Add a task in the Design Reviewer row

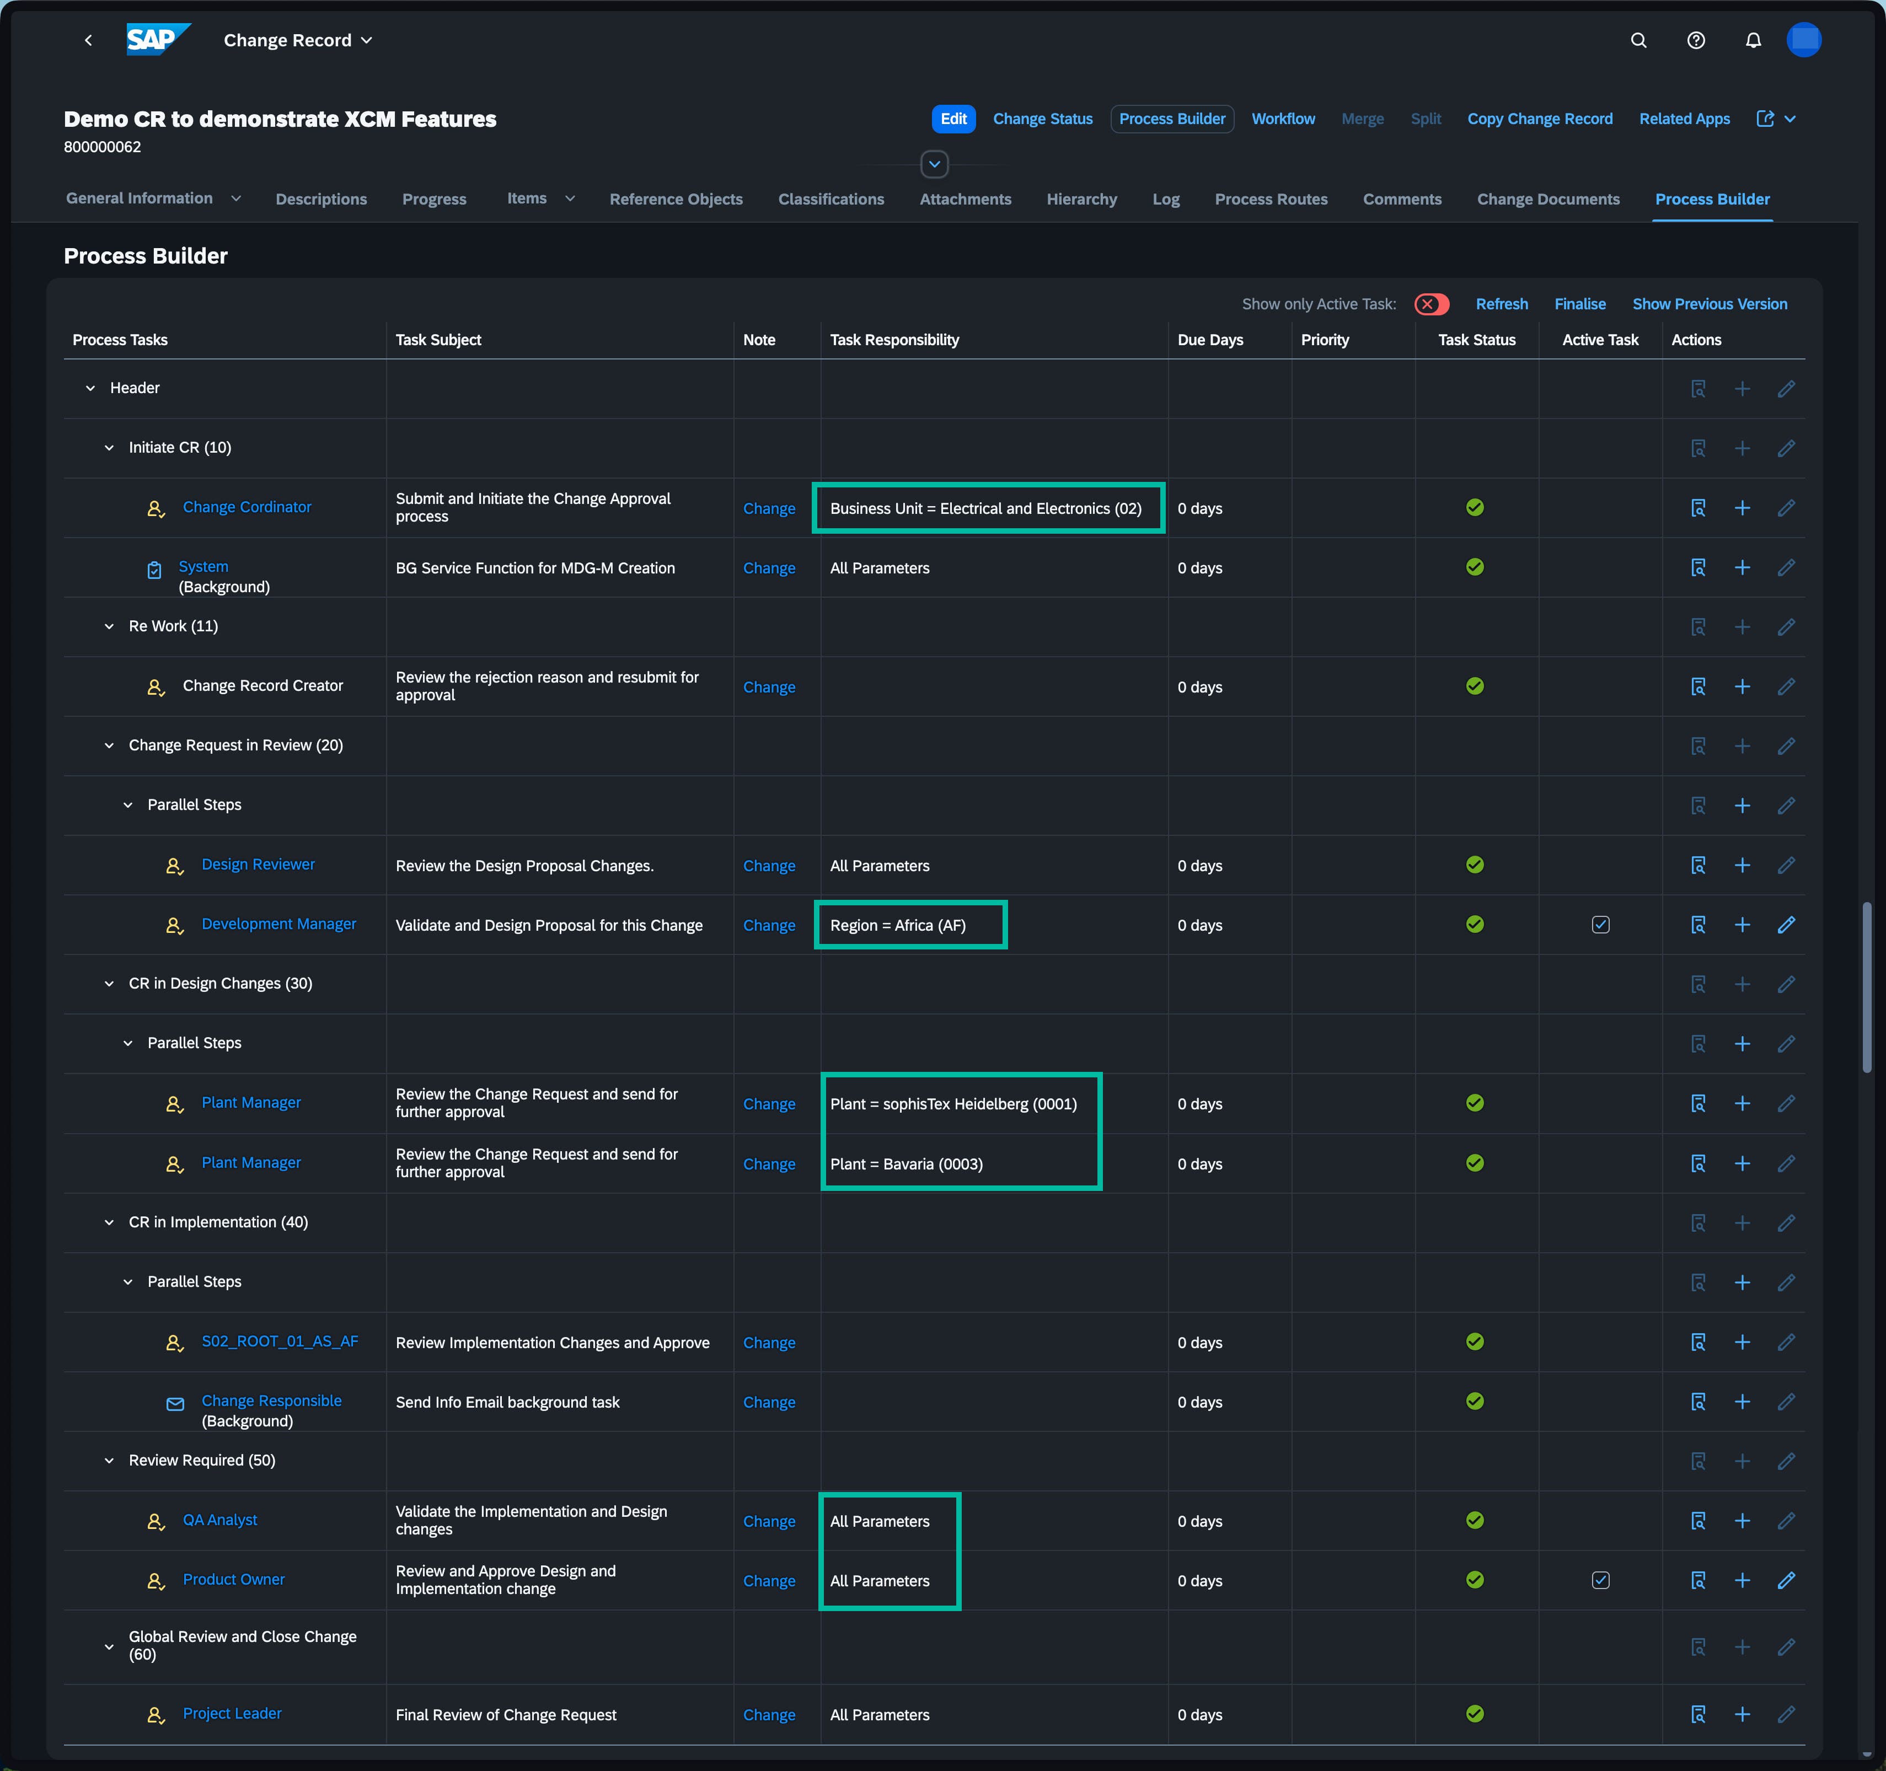1742,865
